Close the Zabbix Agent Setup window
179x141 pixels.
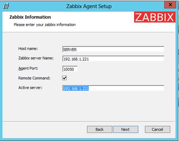170,5
